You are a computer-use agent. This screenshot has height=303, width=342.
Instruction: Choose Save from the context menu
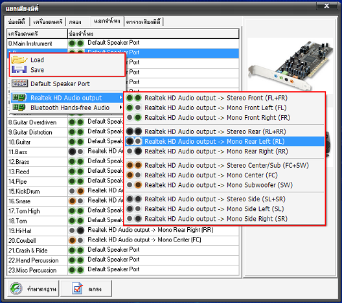pos(67,70)
